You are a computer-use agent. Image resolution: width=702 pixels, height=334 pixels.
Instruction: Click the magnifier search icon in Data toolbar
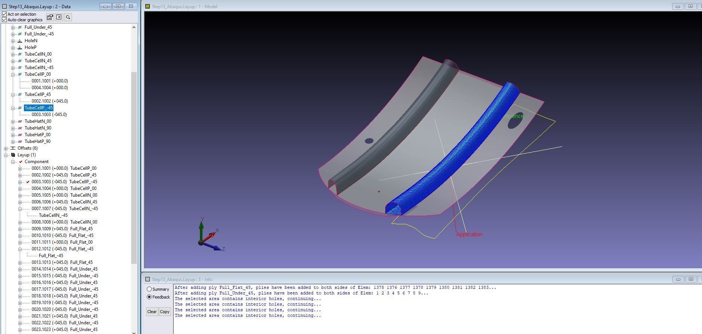tap(68, 17)
